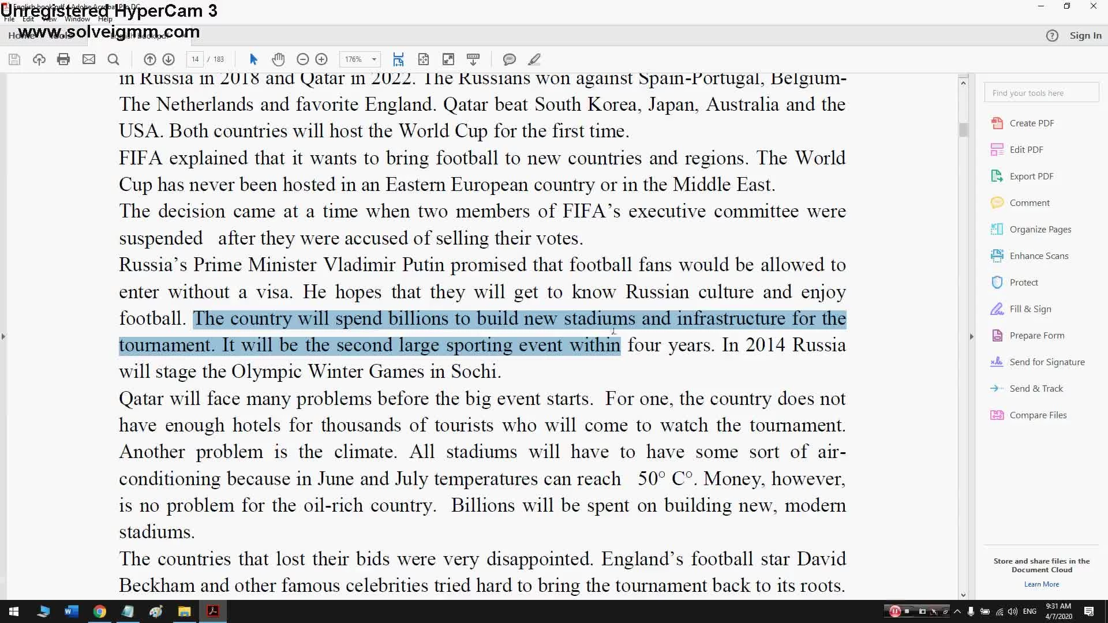Click the Save file icon

tap(14, 59)
